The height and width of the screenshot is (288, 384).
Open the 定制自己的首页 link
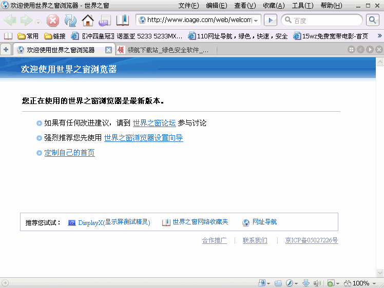pos(69,153)
